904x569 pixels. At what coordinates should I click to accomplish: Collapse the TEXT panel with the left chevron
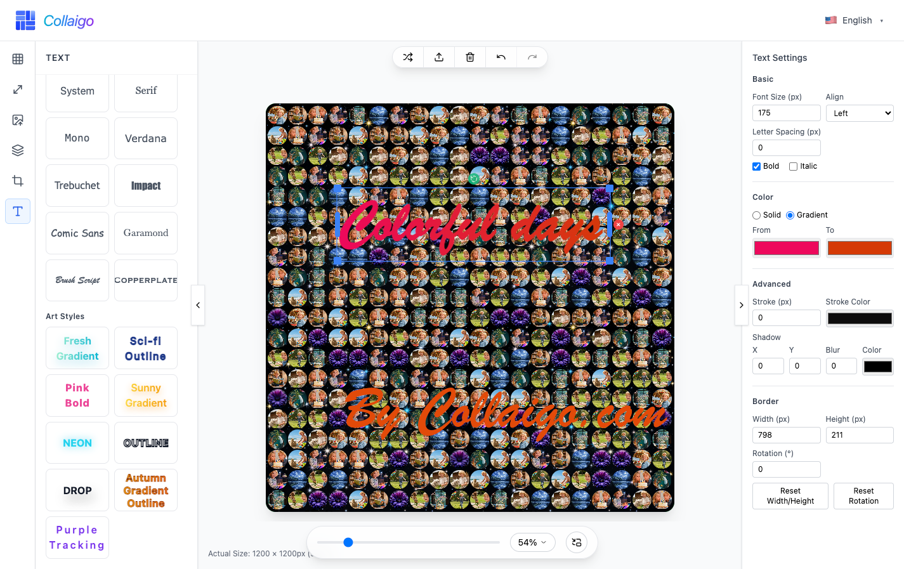(197, 305)
